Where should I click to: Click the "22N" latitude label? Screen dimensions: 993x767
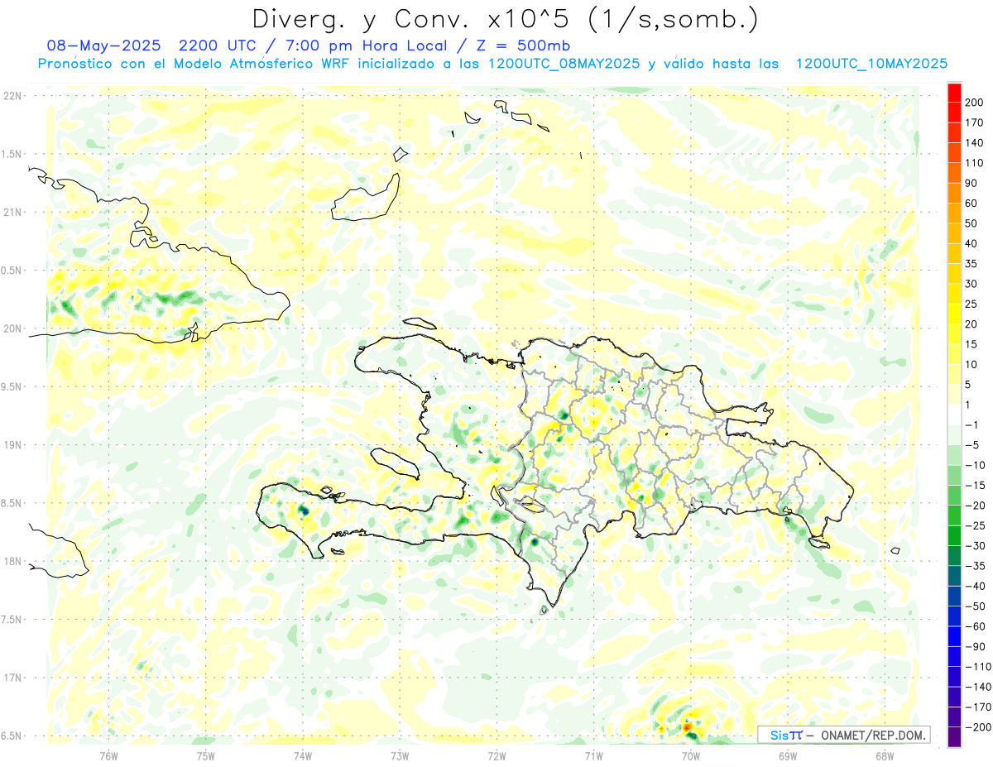pyautogui.click(x=12, y=96)
